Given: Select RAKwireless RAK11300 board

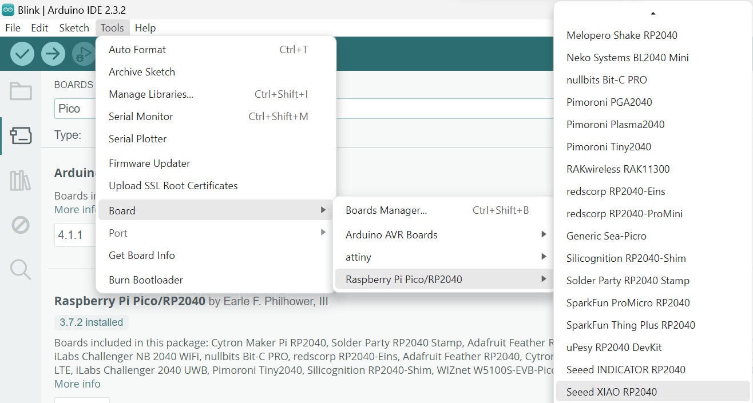Looking at the screenshot, I should tap(653, 169).
